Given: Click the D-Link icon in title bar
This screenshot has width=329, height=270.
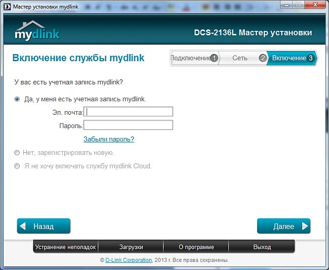Looking at the screenshot, I should 7,6.
